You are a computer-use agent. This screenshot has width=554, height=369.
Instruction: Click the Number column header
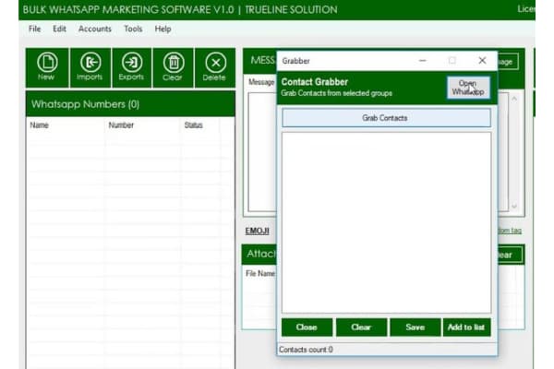pos(121,125)
